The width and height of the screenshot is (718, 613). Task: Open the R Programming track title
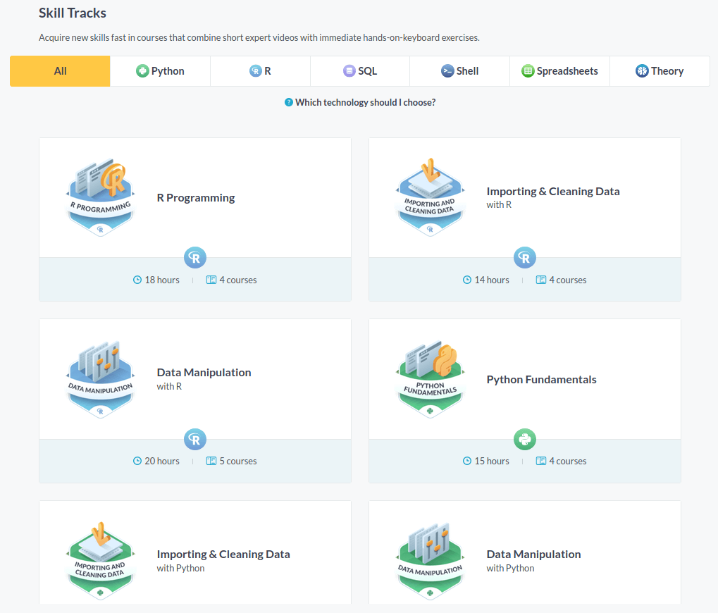point(195,198)
